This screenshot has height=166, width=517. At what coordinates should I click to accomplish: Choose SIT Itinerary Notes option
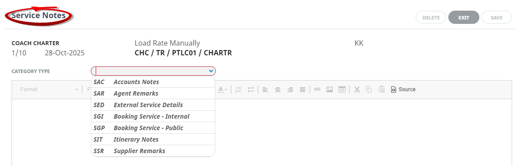click(x=153, y=139)
